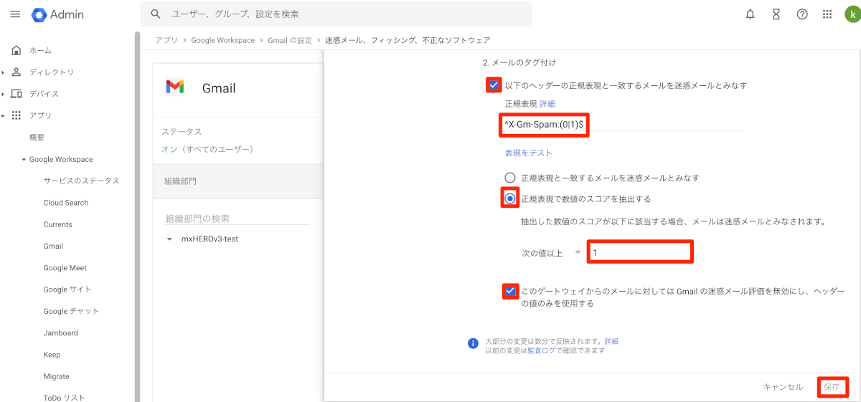
Task: Open Migrate in the sidebar
Action: pos(56,376)
